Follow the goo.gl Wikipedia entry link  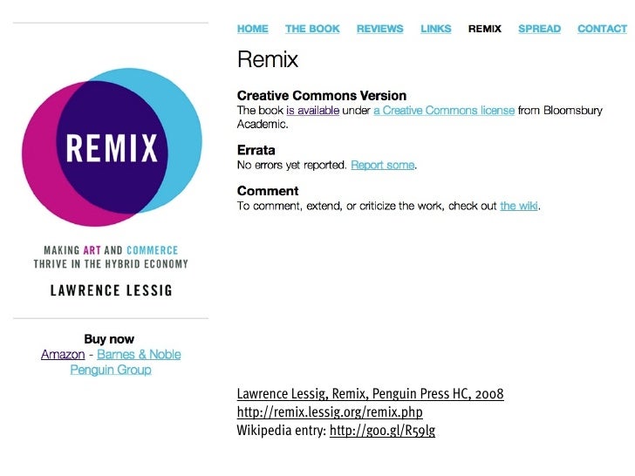[382, 431]
